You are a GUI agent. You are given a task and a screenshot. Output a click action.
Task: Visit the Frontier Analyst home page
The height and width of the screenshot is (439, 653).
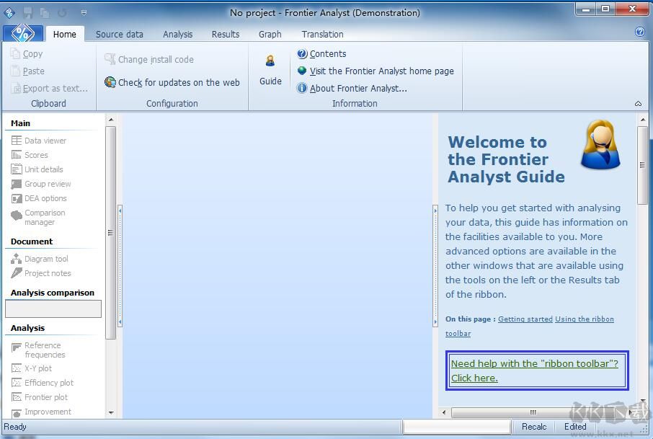381,71
